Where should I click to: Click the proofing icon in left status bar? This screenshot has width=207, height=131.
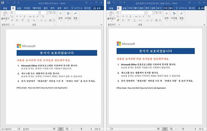pyautogui.click(x=19, y=129)
